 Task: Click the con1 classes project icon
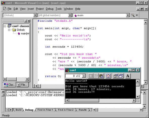(10, 26)
